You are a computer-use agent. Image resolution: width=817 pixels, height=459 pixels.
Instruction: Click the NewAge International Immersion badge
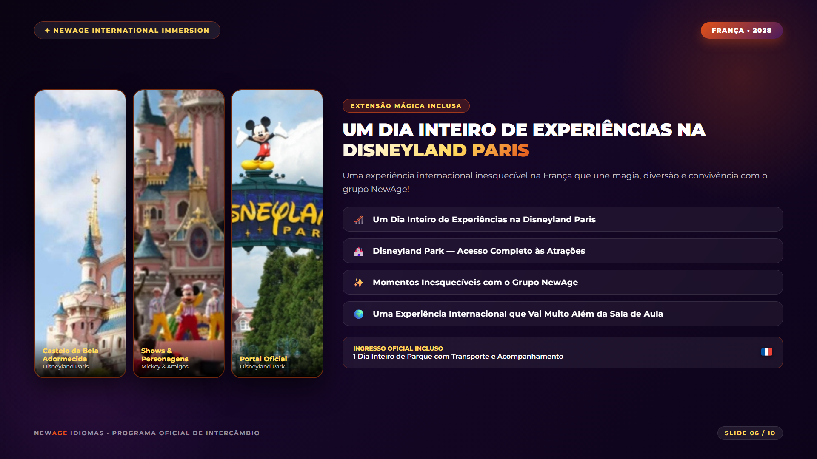coord(127,30)
